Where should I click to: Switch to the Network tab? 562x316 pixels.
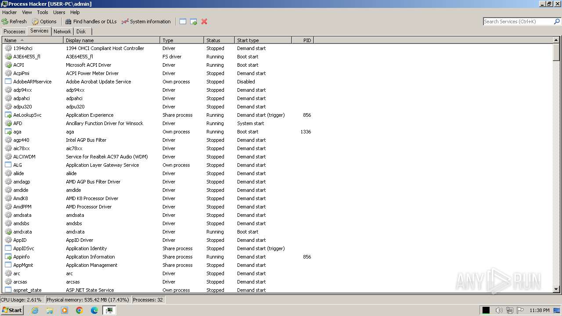point(62,32)
